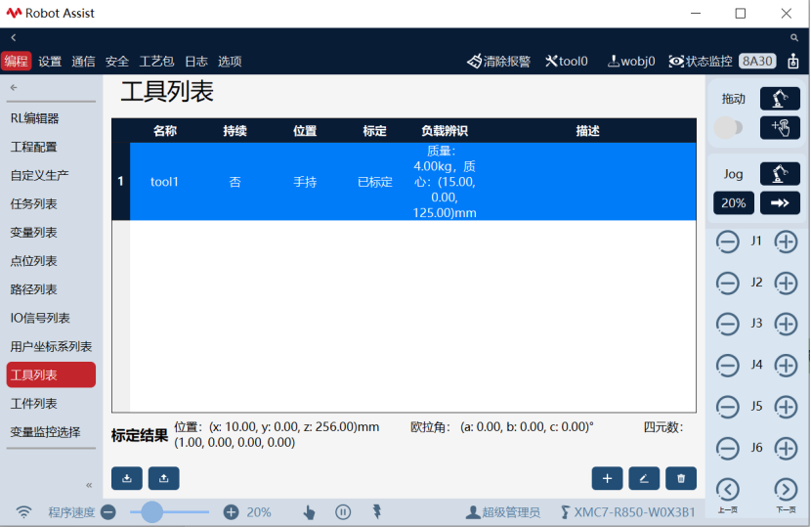811x527 pixels.
Task: Open the 选项 options menu
Action: click(230, 61)
